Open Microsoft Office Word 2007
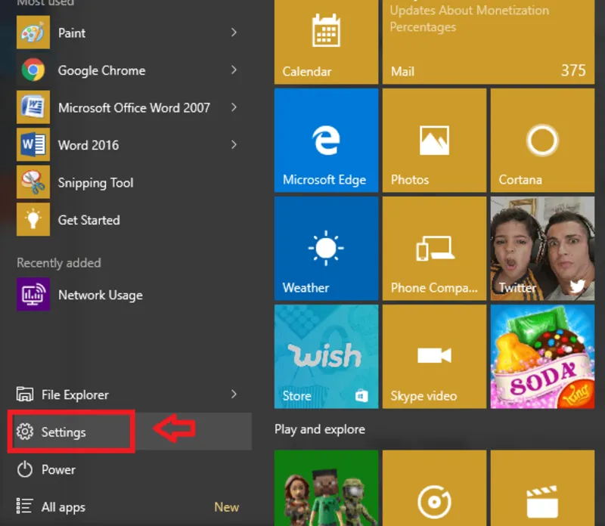The image size is (605, 526). [133, 107]
